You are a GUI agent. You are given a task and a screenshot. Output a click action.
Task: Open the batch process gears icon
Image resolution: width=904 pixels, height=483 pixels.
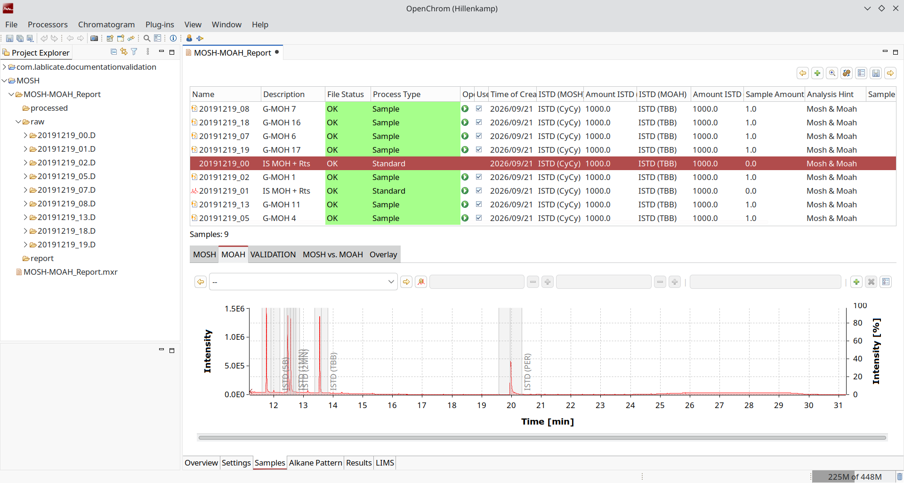(x=847, y=73)
